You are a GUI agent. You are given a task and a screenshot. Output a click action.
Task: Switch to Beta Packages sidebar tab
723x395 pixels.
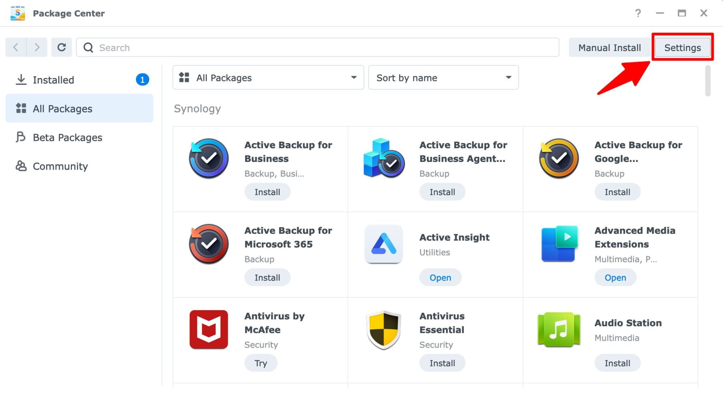[67, 138]
